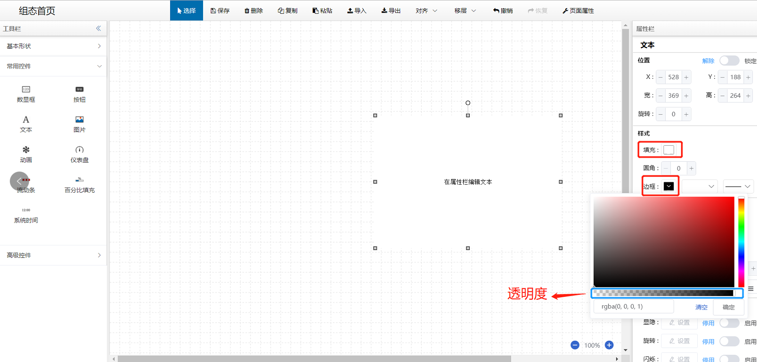Click the 导出 export toolbar button
The height and width of the screenshot is (362, 757).
(x=391, y=11)
